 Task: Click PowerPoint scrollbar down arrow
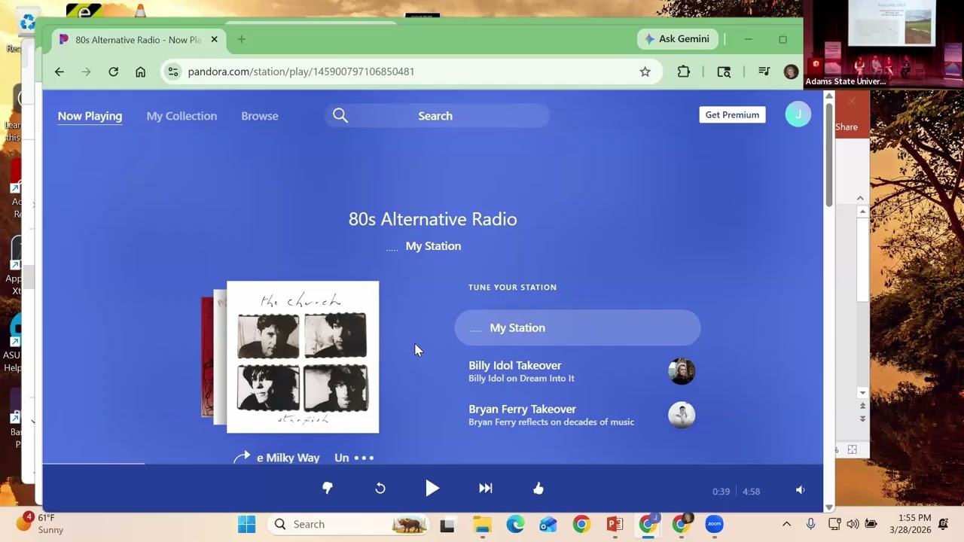pyautogui.click(x=862, y=393)
